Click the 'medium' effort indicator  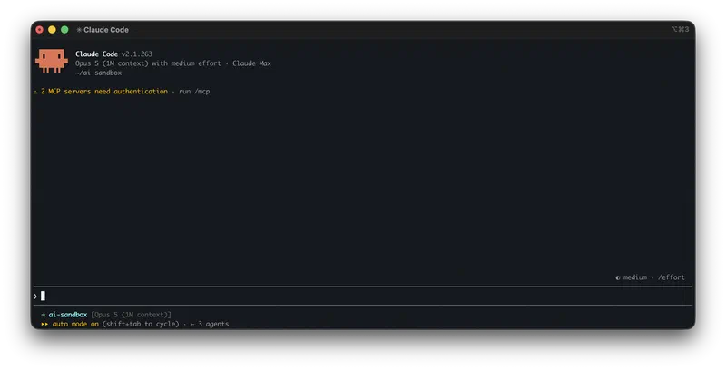click(634, 277)
